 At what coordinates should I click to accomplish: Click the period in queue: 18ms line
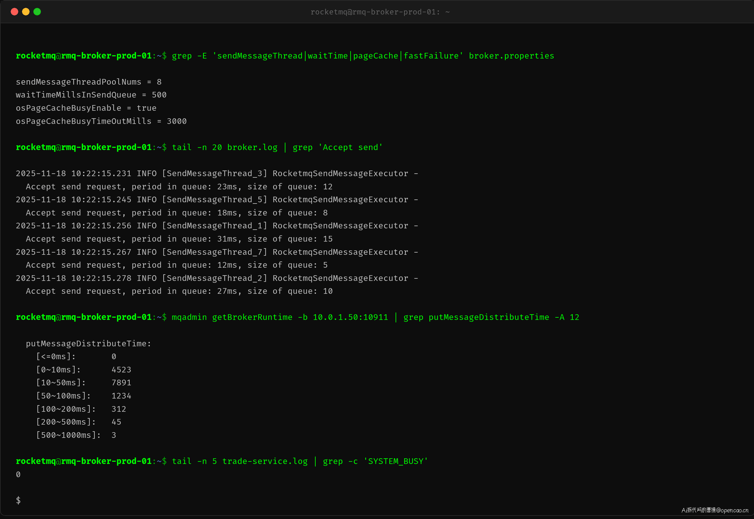pyautogui.click(x=177, y=213)
